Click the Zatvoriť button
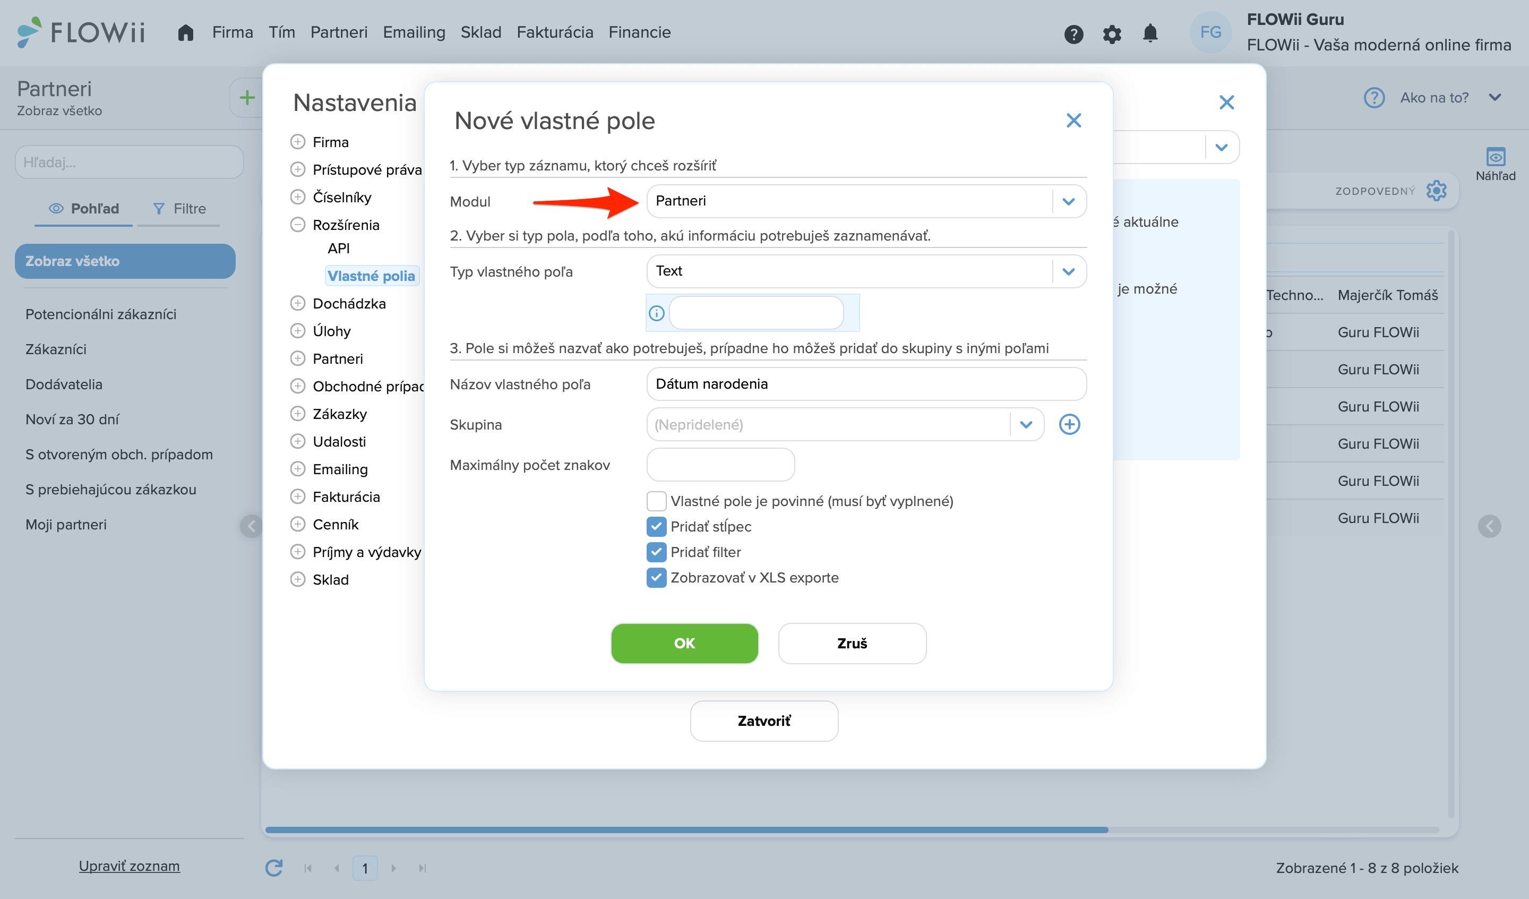Image resolution: width=1529 pixels, height=899 pixels. pos(764,721)
